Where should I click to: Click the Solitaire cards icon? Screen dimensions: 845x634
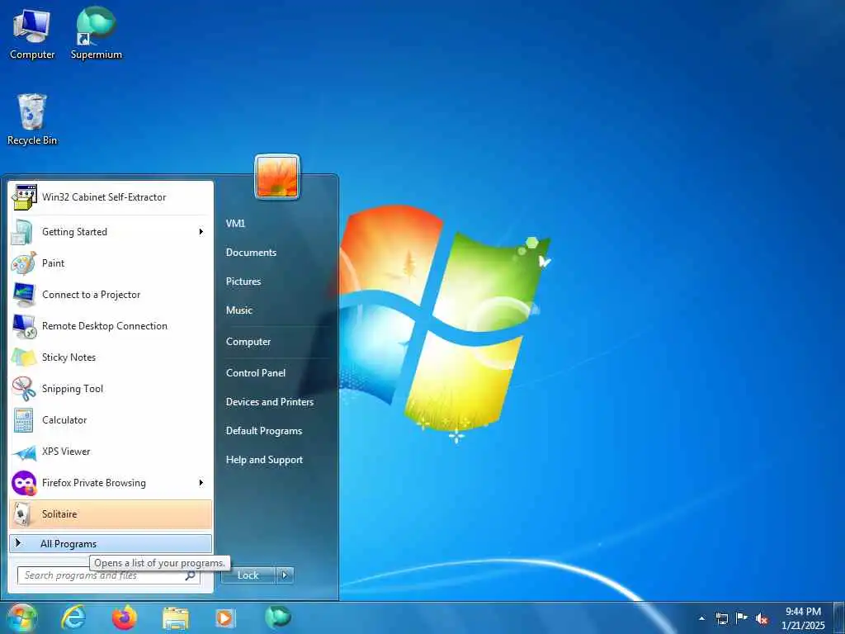point(21,514)
